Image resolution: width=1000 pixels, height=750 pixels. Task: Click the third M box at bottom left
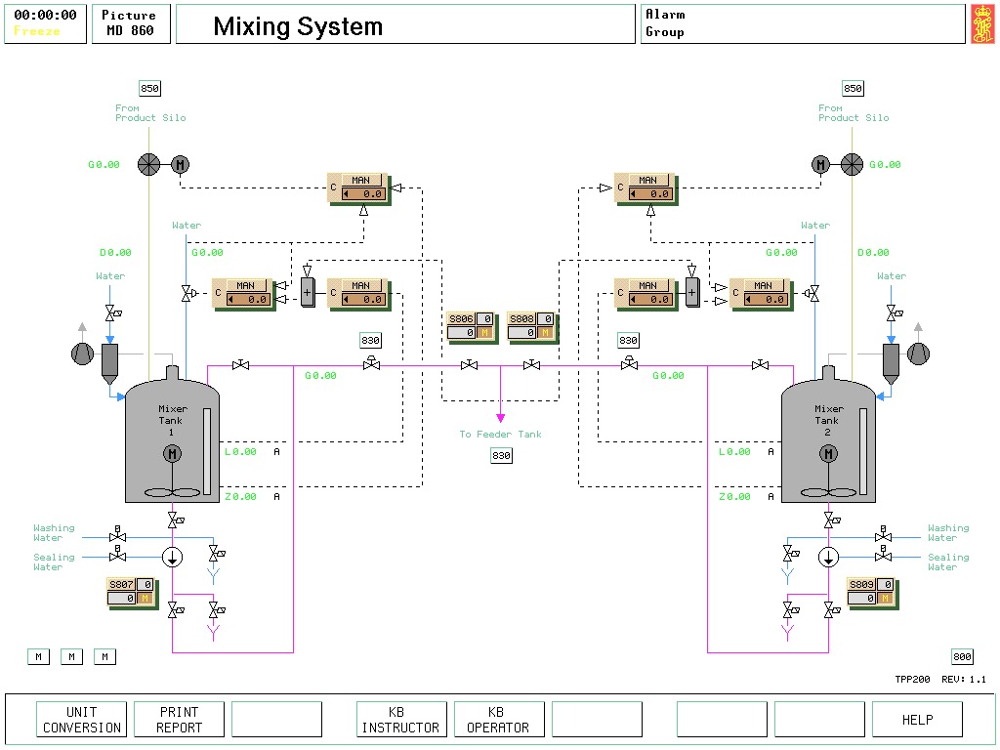(x=104, y=656)
